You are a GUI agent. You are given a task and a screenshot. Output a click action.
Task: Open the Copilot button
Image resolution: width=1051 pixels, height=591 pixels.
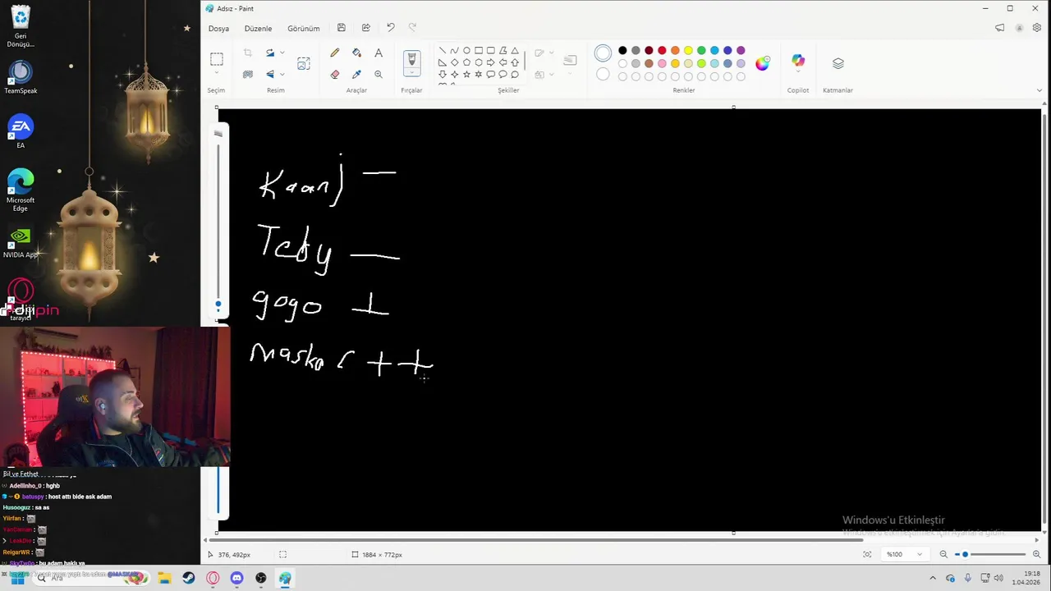798,62
